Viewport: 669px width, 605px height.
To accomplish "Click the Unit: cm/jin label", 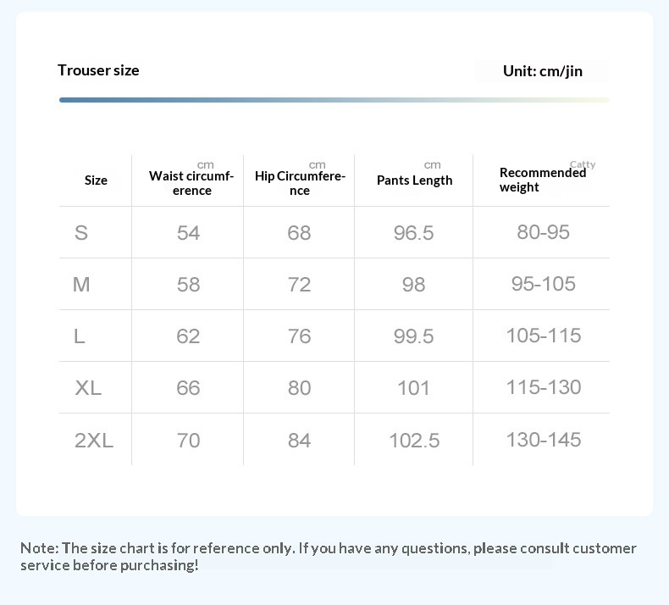I will click(x=542, y=71).
